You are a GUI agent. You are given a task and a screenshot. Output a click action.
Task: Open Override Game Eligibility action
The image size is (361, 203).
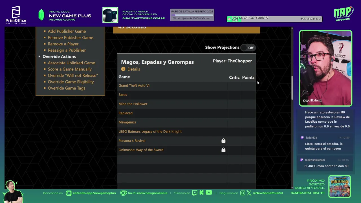[x=71, y=82]
